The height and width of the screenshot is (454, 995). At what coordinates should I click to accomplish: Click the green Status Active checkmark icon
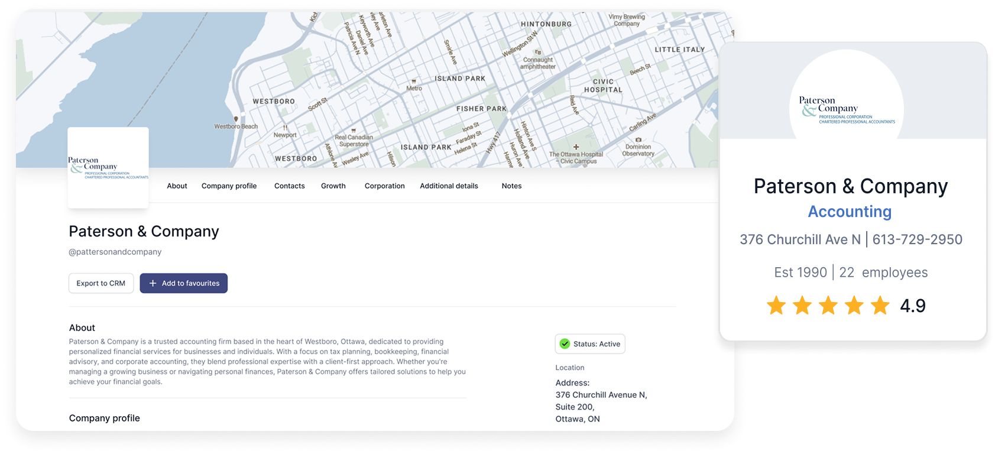(565, 343)
